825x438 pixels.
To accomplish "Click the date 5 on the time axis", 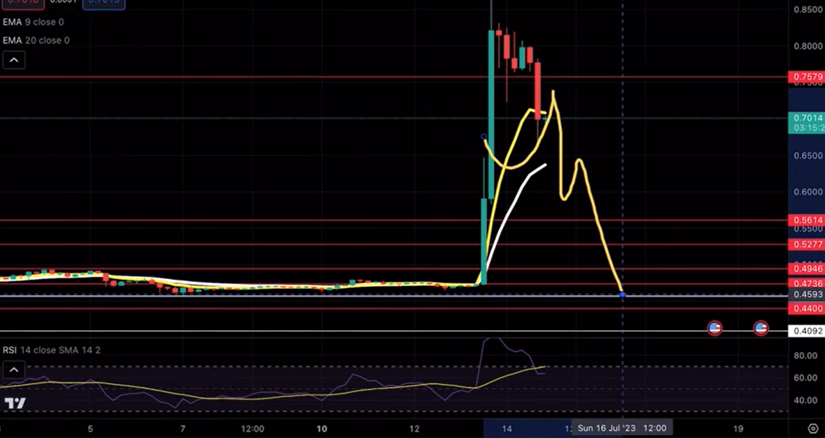I will [x=90, y=429].
